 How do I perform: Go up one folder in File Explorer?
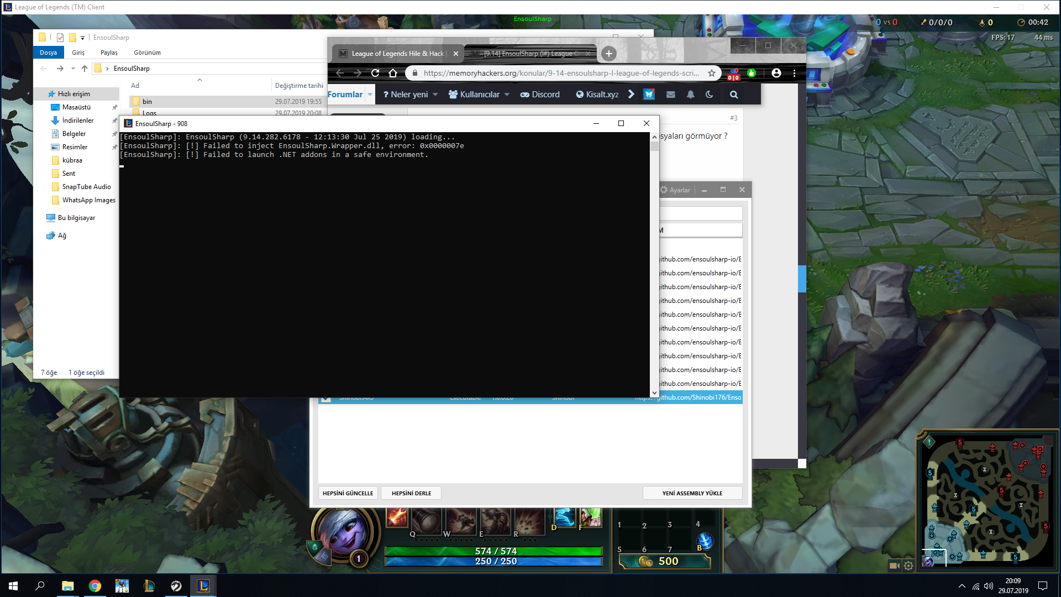pyautogui.click(x=85, y=69)
